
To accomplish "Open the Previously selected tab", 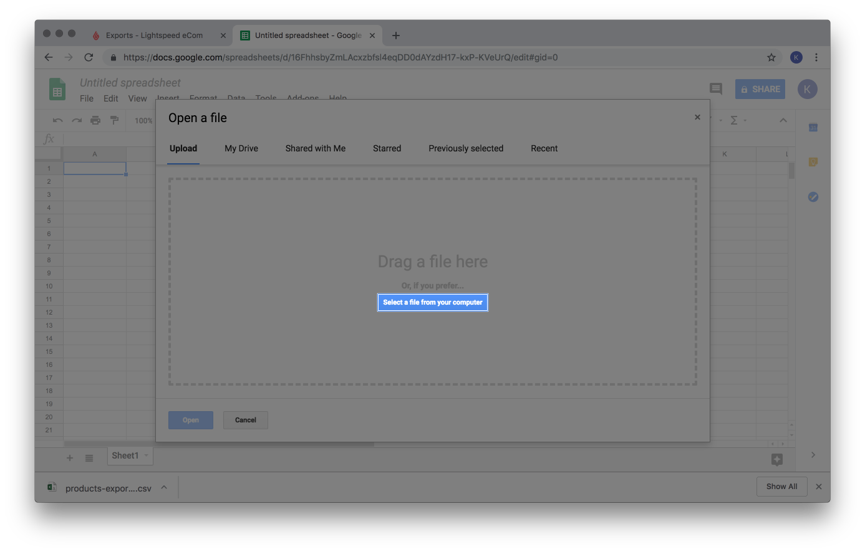I will point(466,148).
